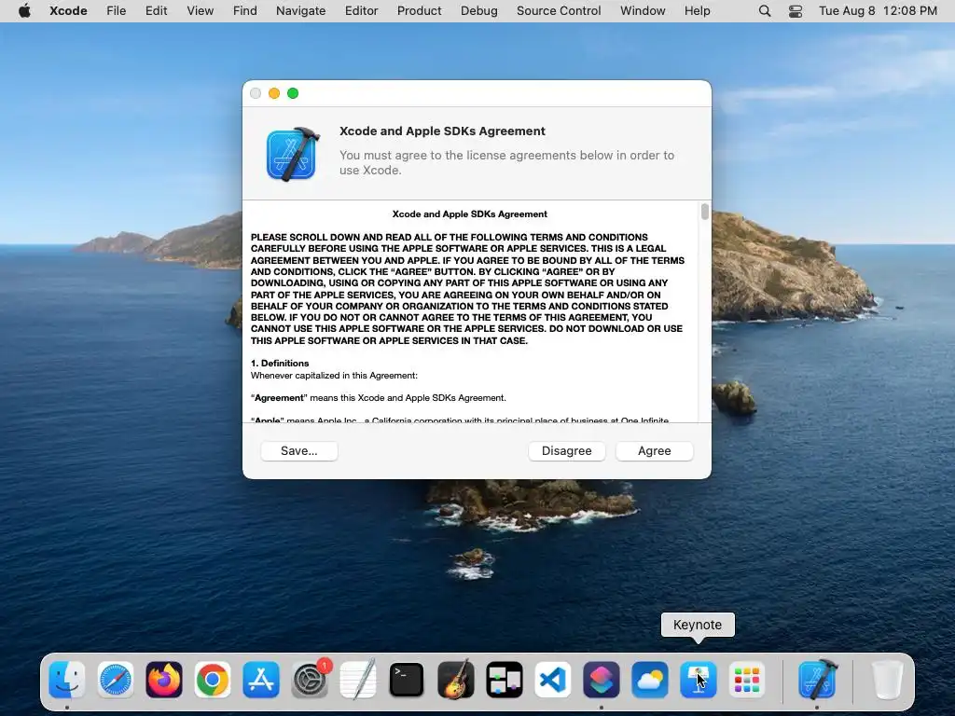Open the Editor menu
955x716 pixels.
tap(361, 10)
